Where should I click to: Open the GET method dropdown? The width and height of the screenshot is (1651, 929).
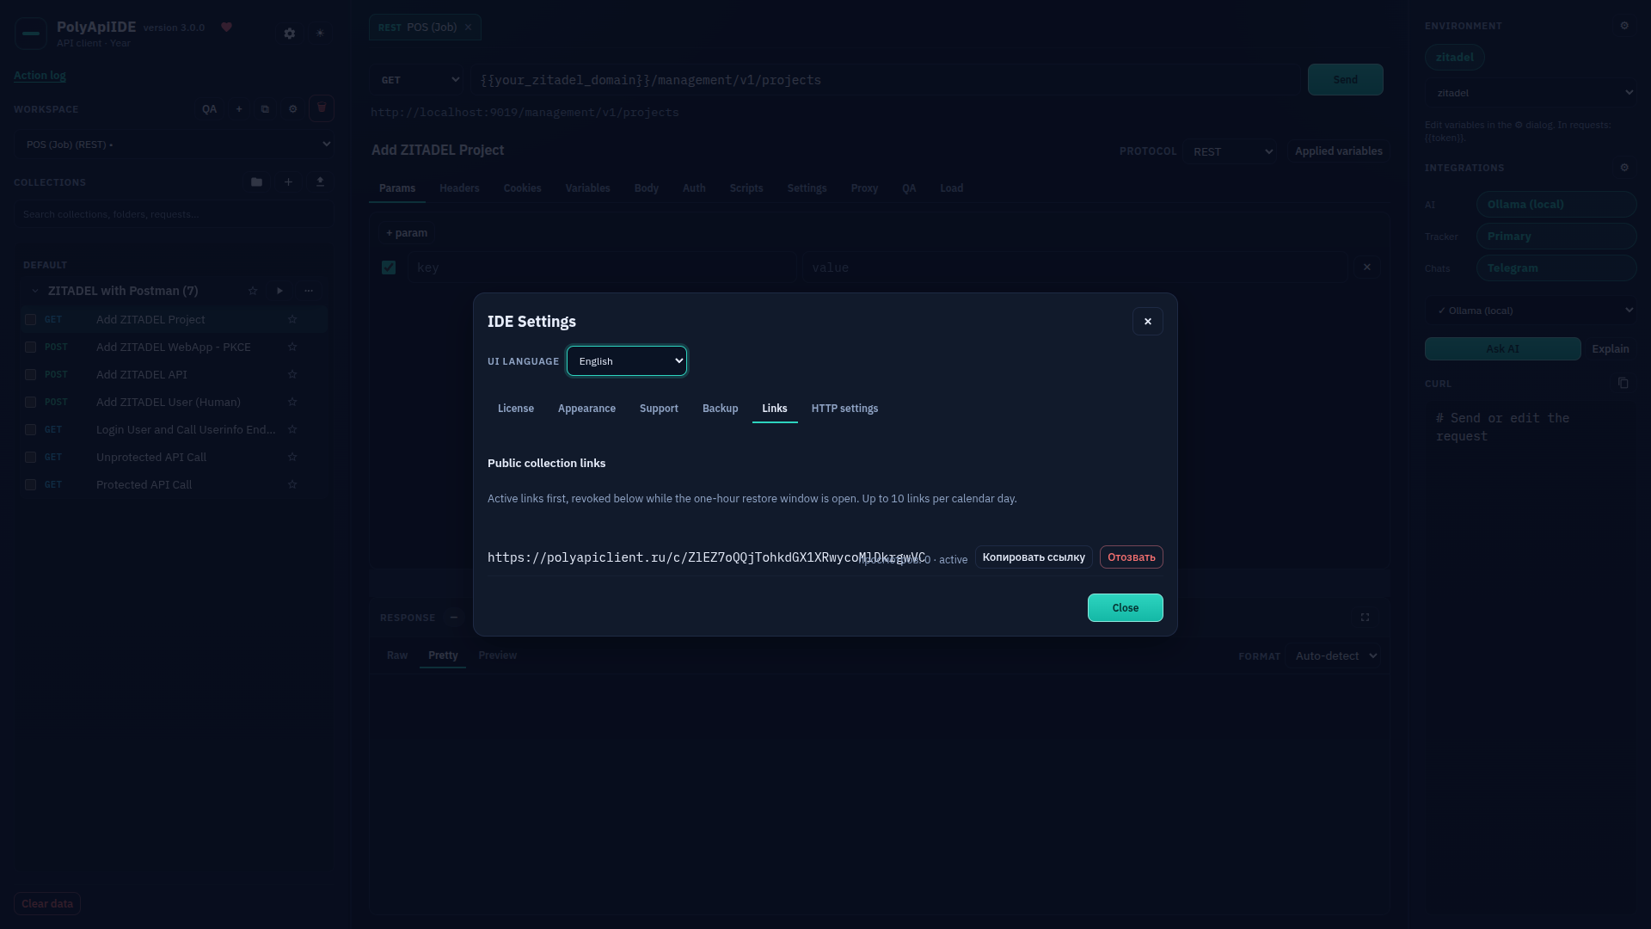pos(418,80)
